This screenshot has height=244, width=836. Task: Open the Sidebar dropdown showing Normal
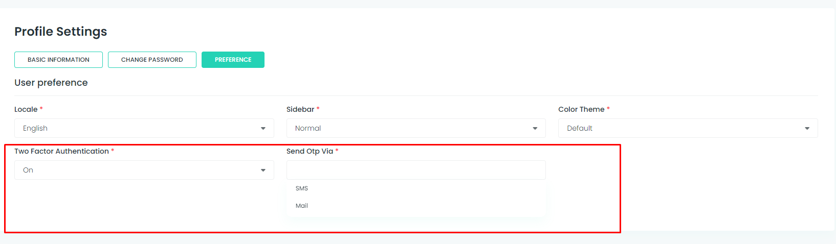[x=416, y=128]
